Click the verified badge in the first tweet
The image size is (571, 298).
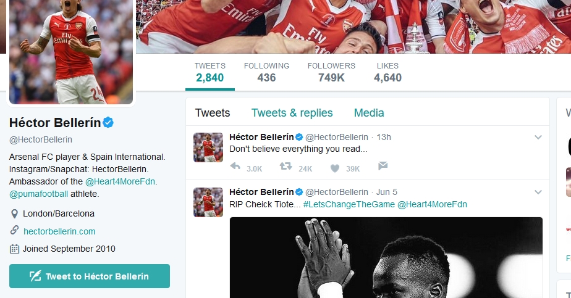[298, 137]
